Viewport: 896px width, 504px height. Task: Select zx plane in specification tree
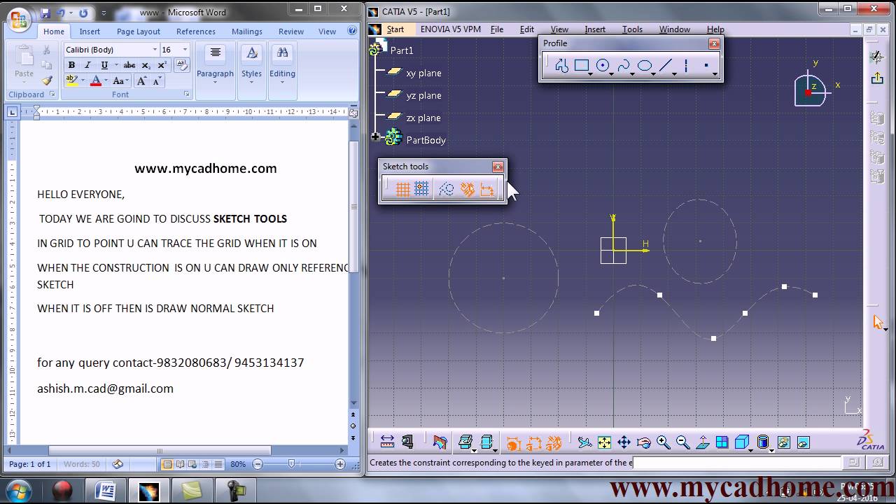[423, 118]
